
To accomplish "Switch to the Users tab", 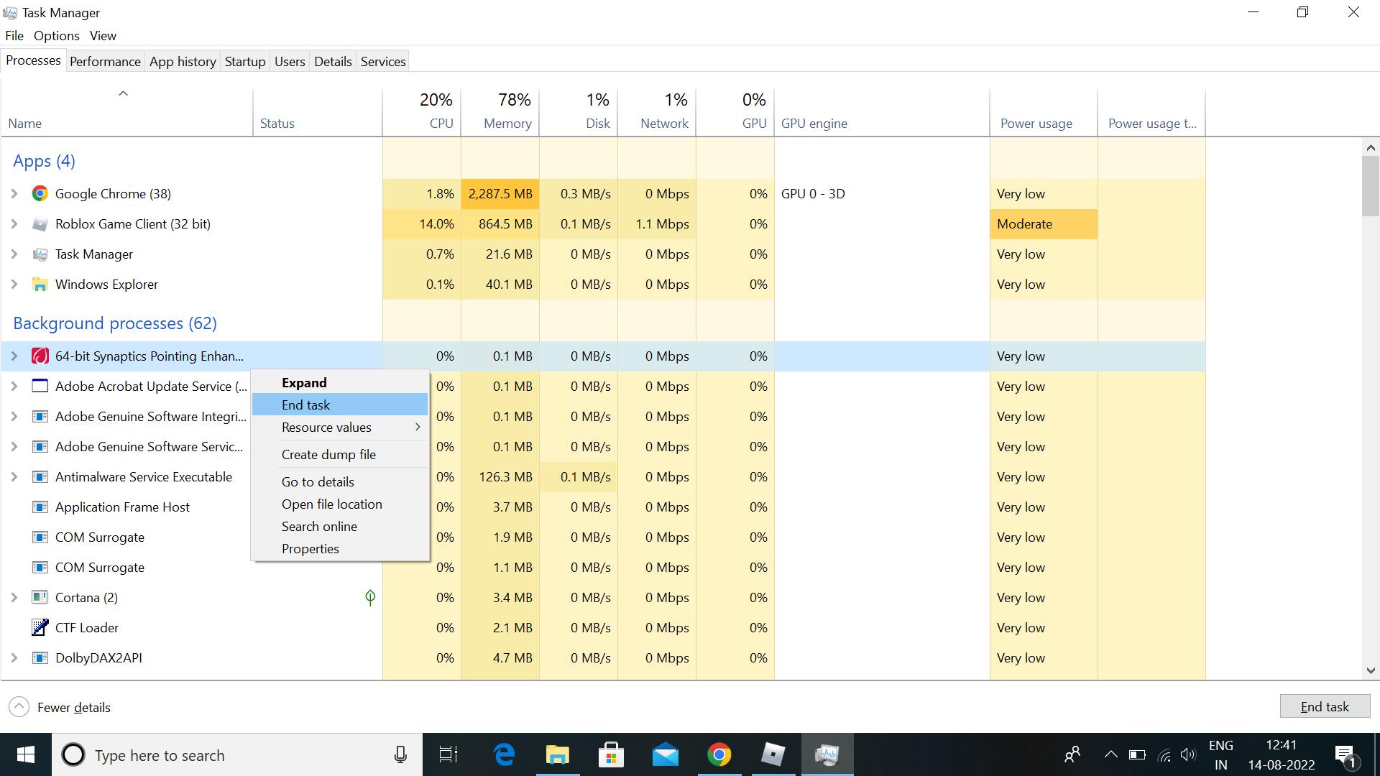I will click(290, 62).
